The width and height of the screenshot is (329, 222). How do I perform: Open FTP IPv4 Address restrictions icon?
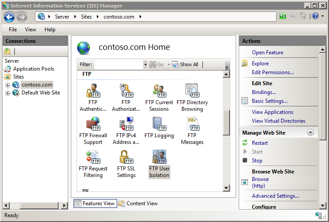click(x=126, y=124)
